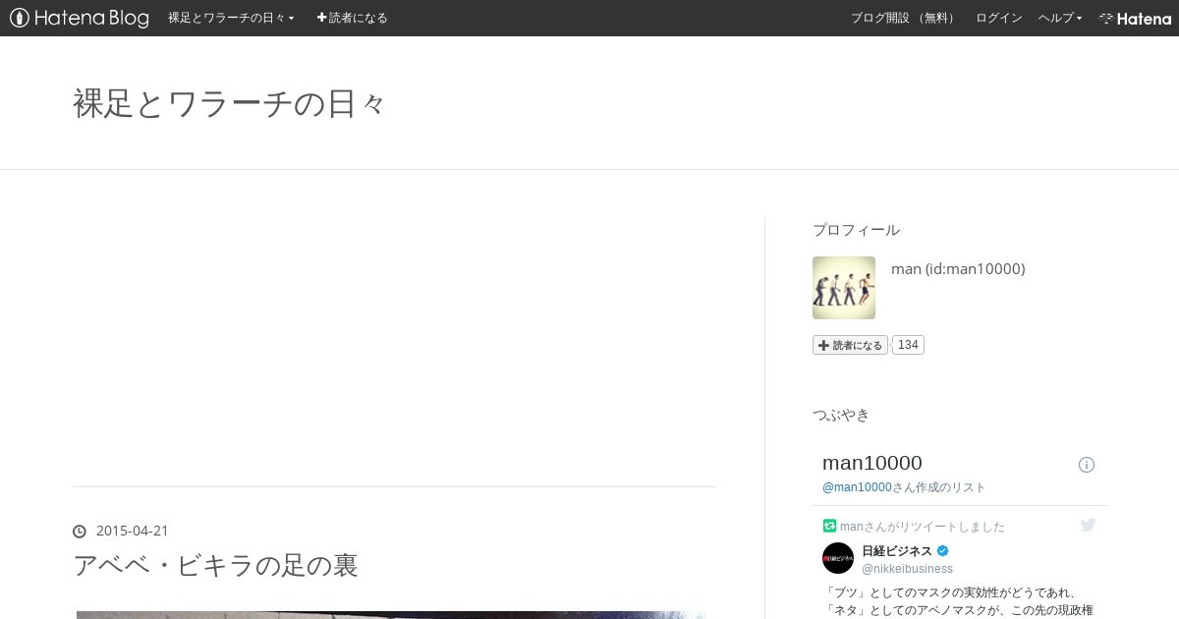Click the retweet icon beside manさんがリツイートしました
1179x619 pixels.
point(829,526)
